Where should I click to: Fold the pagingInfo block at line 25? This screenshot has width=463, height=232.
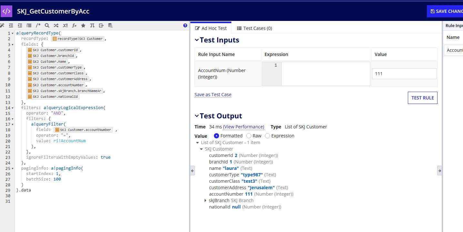pyautogui.click(x=13, y=168)
